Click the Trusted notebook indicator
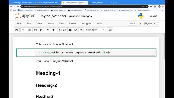Image resolution: width=174 pixels, height=98 pixels. pyautogui.click(x=132, y=24)
